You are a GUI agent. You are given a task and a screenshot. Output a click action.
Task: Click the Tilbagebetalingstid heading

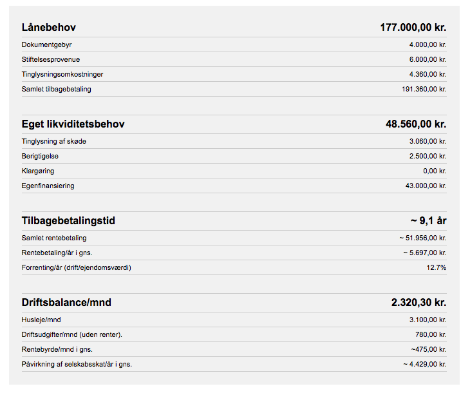68,221
